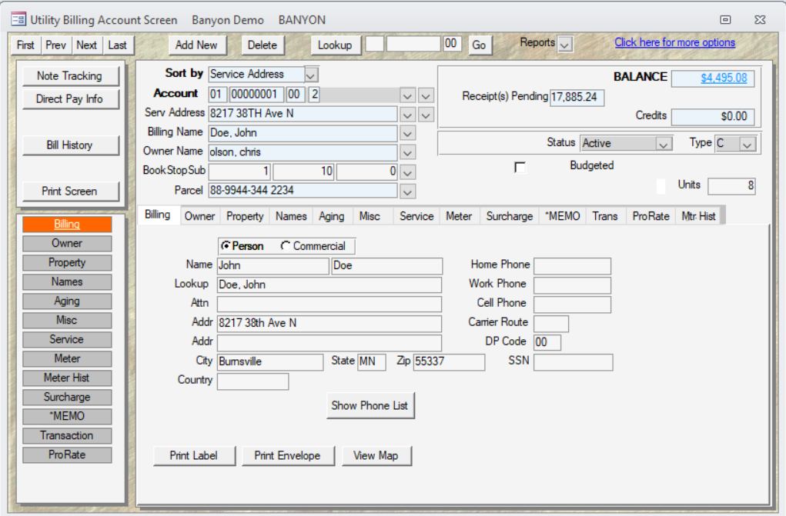Click Show Phone List button

pyautogui.click(x=370, y=405)
